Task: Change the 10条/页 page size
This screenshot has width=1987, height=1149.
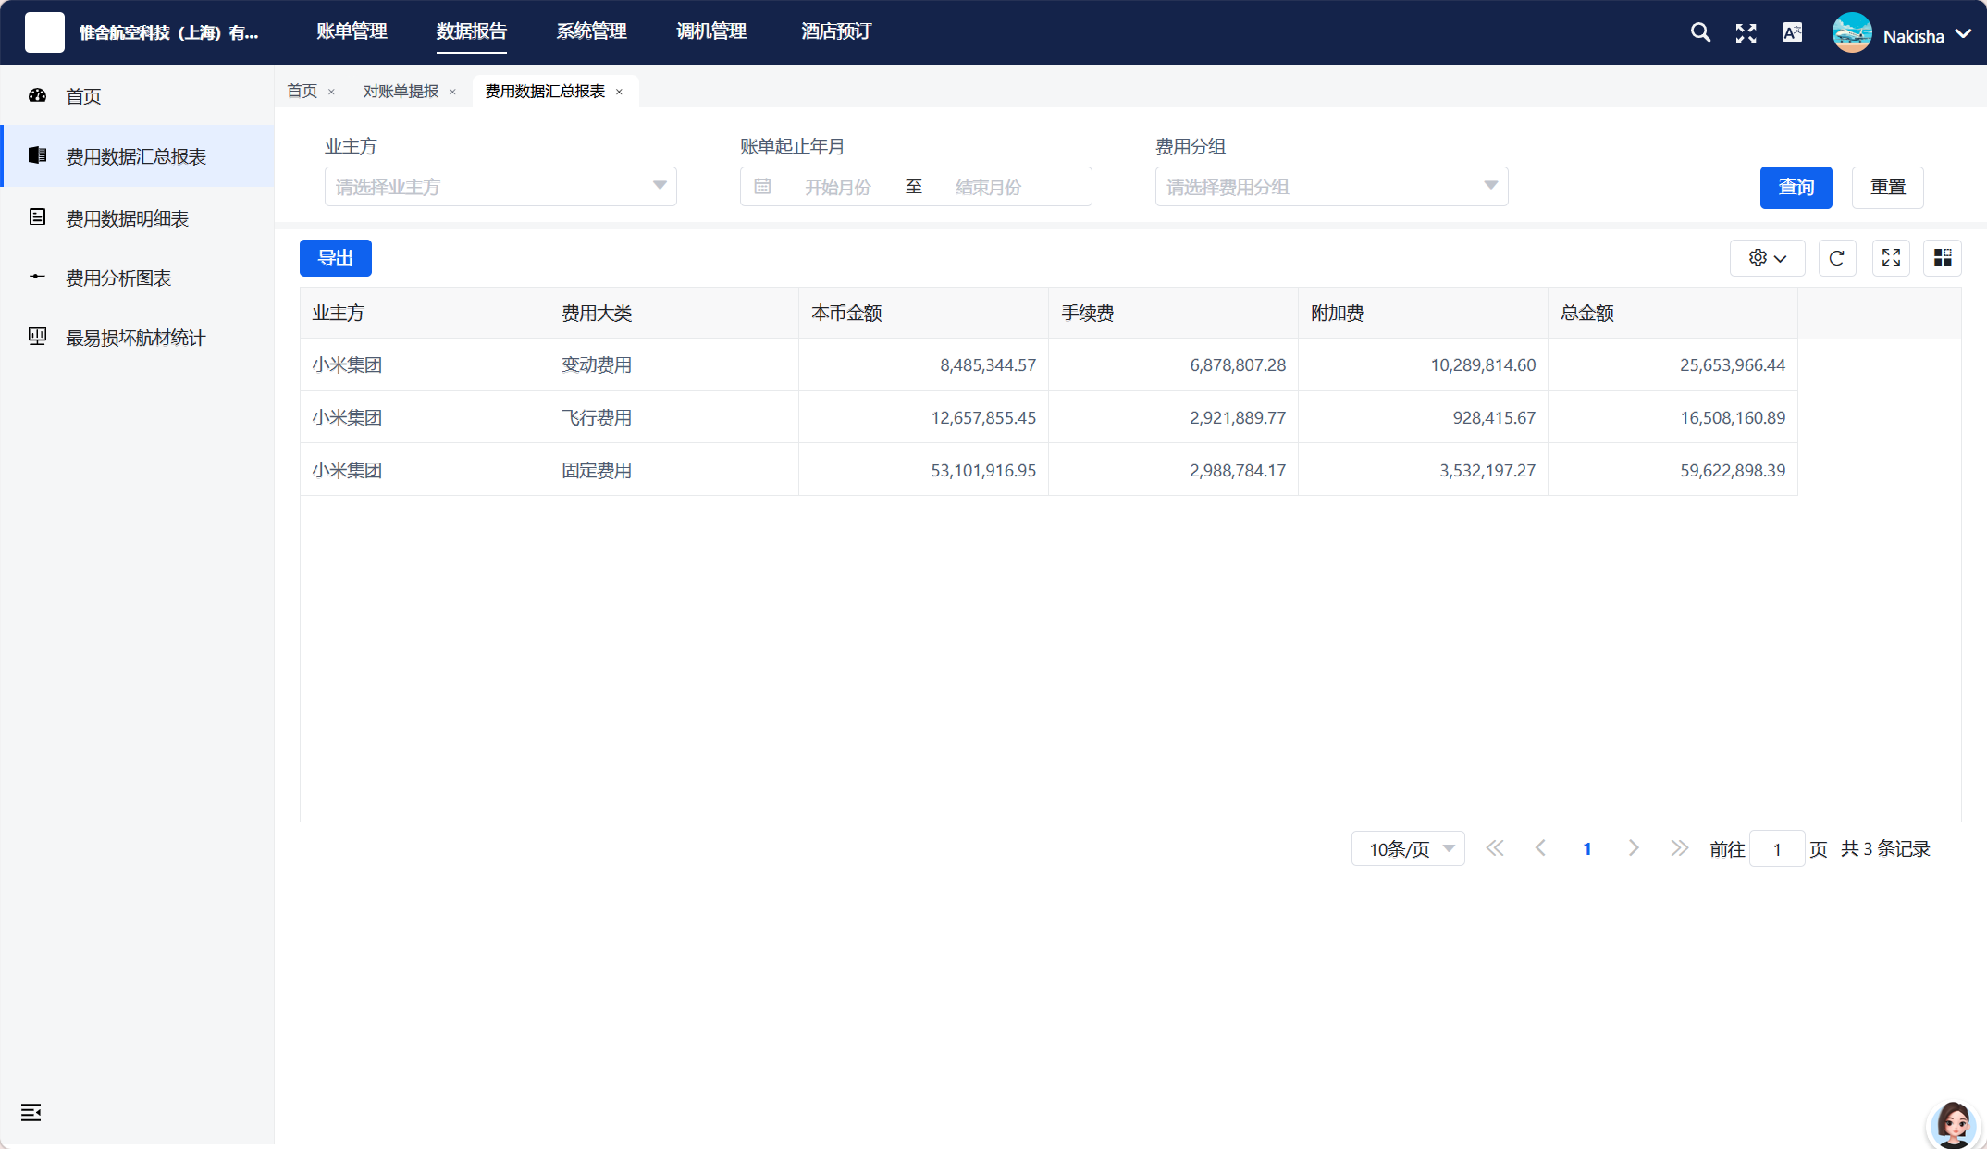Action: tap(1408, 849)
